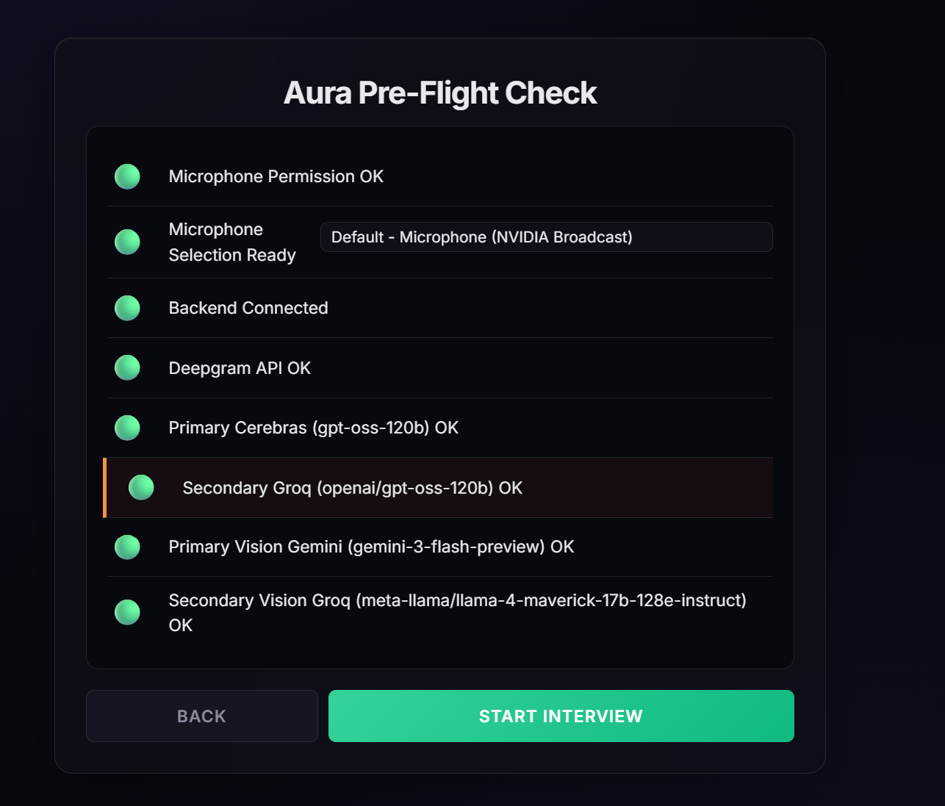Click the Aura Pre-Flight Check title
The width and height of the screenshot is (945, 806).
(439, 92)
